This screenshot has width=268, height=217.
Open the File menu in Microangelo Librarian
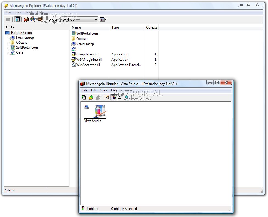[x=85, y=90]
